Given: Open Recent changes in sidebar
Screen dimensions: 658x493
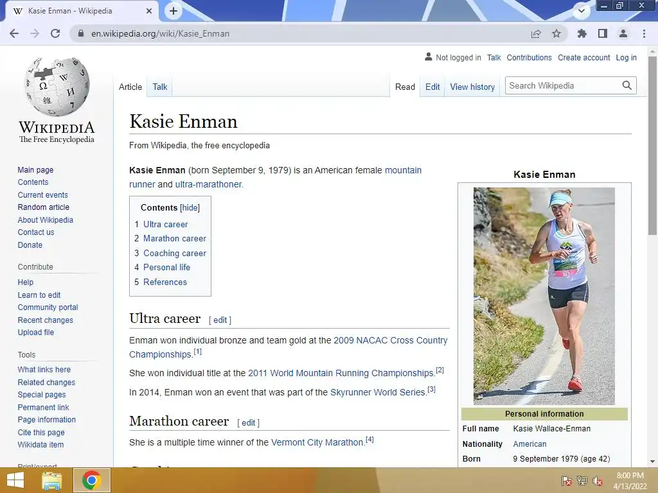Looking at the screenshot, I should [46, 320].
